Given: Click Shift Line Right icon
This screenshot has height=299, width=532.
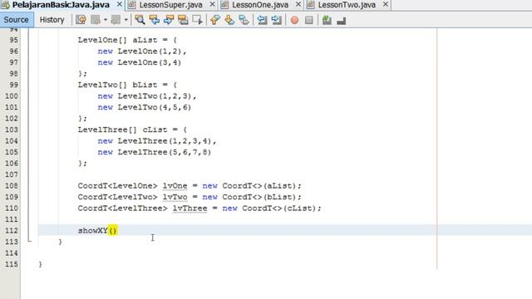Looking at the screenshot, I should click(276, 20).
